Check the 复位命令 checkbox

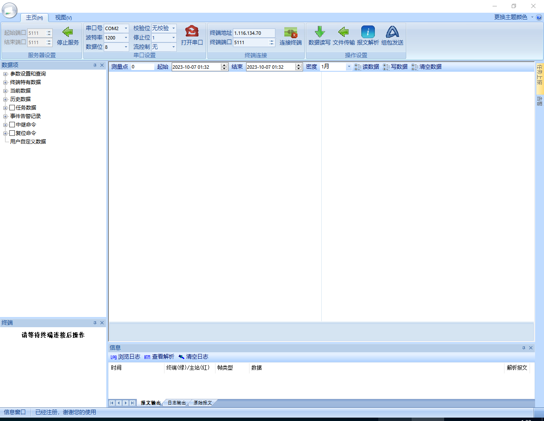point(12,133)
